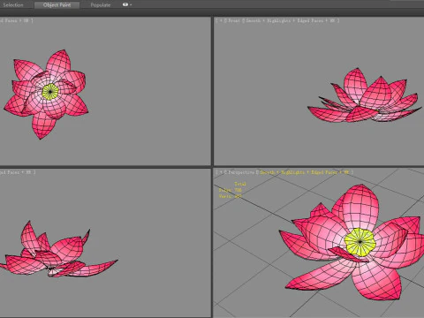Select the yellow flower center in the top-left viewport
The image size is (424, 318).
click(50, 92)
